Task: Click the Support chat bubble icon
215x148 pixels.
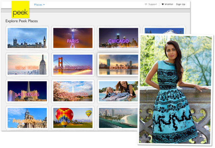Action: pos(146,4)
